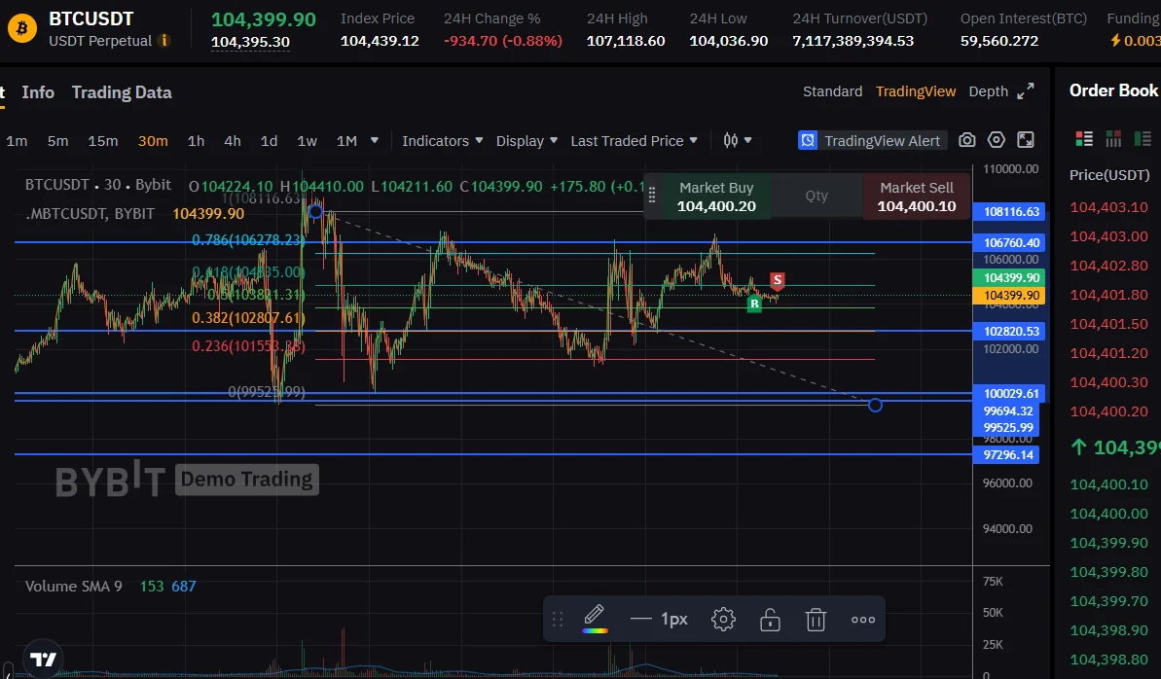Select the 30m timeframe
The width and height of the screenshot is (1161, 679).
click(x=153, y=141)
